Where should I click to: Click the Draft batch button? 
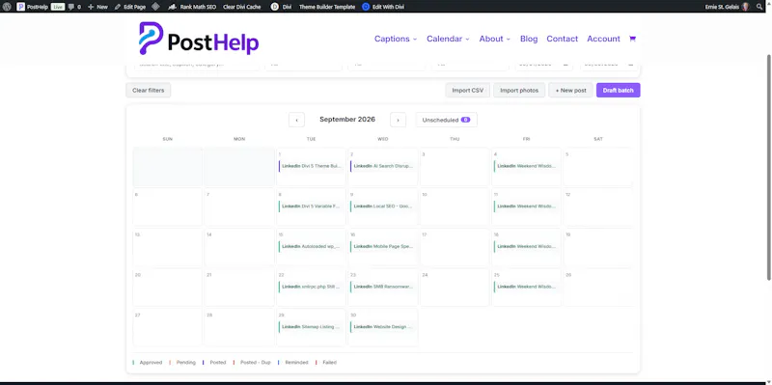(618, 90)
